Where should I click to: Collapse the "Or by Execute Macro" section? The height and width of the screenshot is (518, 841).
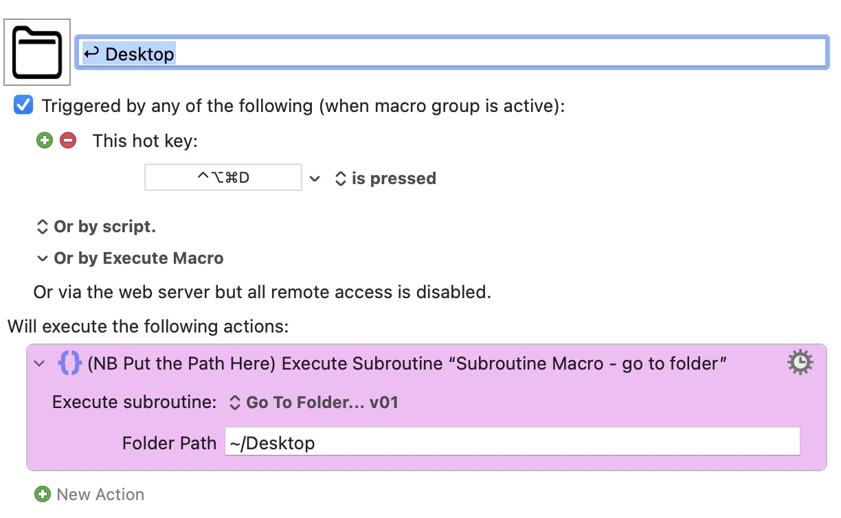click(41, 258)
